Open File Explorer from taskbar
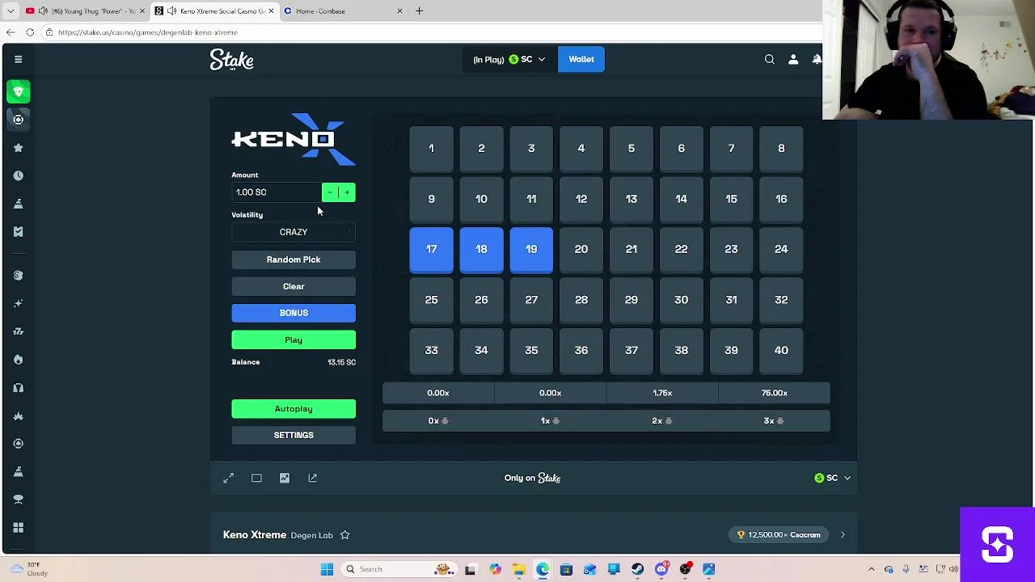Viewport: 1035px width, 582px height. [518, 569]
